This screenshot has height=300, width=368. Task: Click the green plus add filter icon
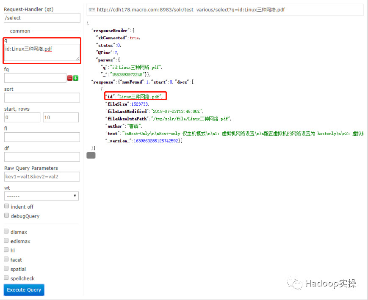[76, 78]
